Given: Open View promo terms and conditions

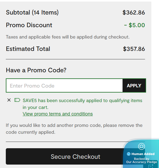Looking at the screenshot, I should (58, 114).
